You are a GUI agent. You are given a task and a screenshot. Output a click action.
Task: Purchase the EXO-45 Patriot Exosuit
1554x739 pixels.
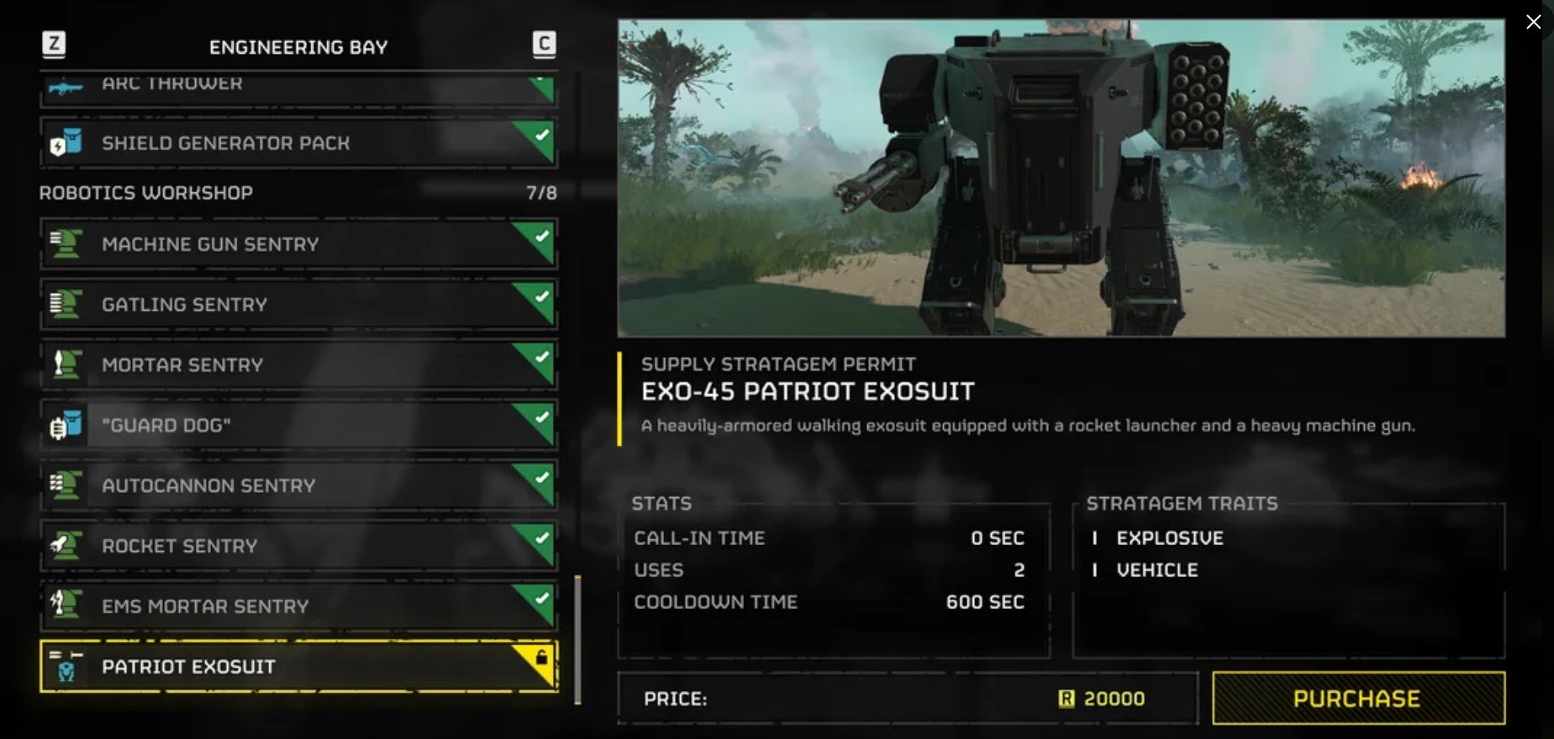pos(1358,699)
